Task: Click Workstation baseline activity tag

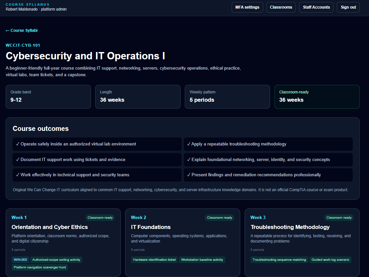Action: pyautogui.click(x=202, y=260)
